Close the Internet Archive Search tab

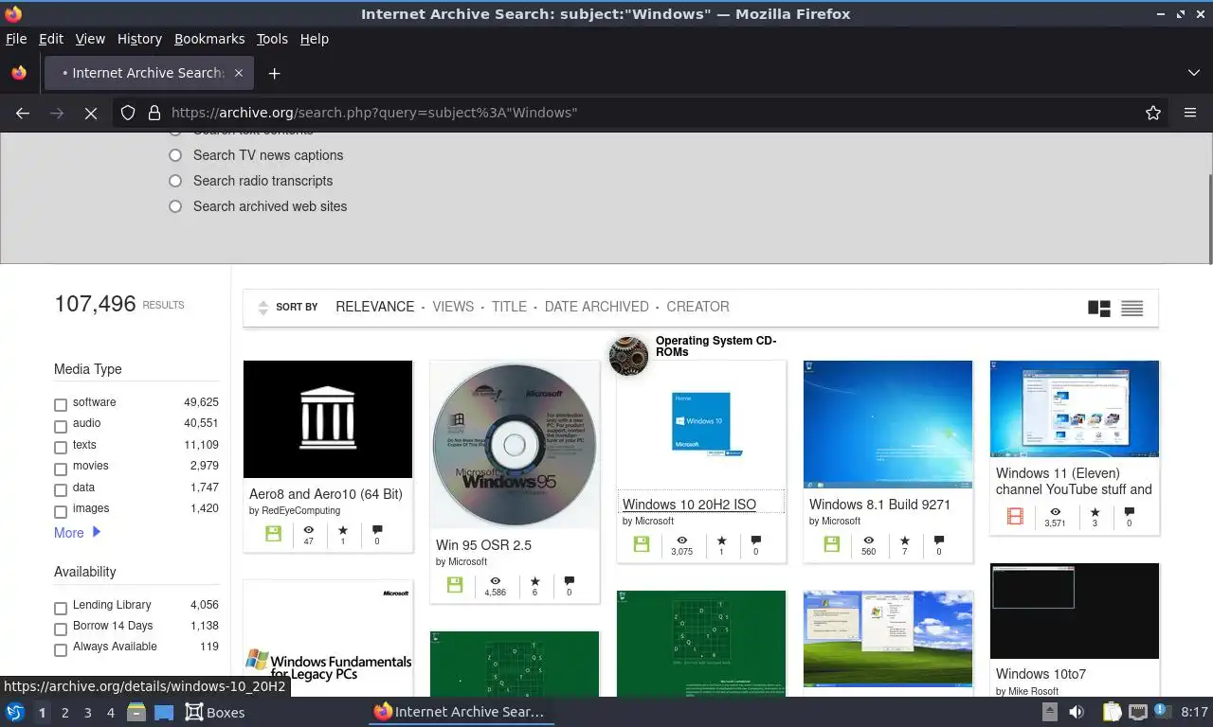click(239, 73)
